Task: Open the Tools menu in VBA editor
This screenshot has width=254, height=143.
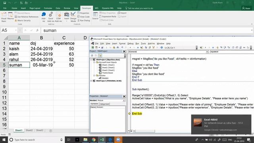Action: pos(143,43)
